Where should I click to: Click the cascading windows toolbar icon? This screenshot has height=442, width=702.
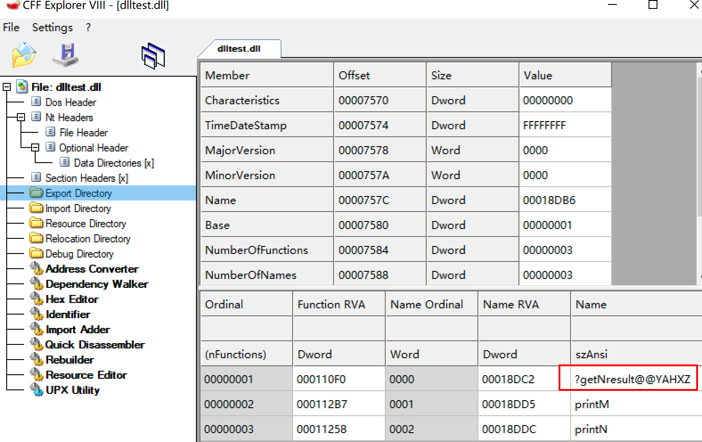[x=153, y=56]
